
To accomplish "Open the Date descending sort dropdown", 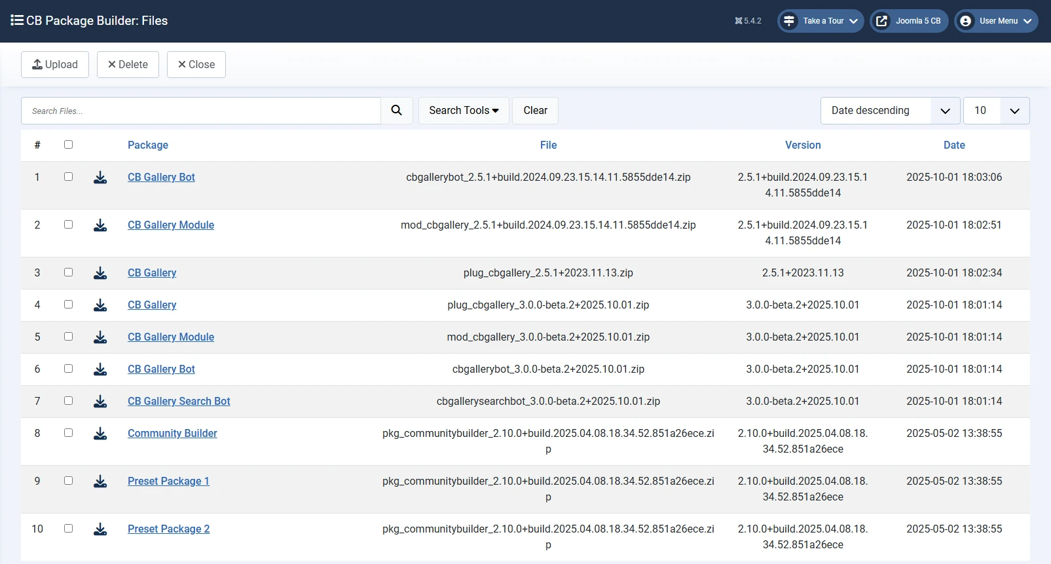I will 891,111.
